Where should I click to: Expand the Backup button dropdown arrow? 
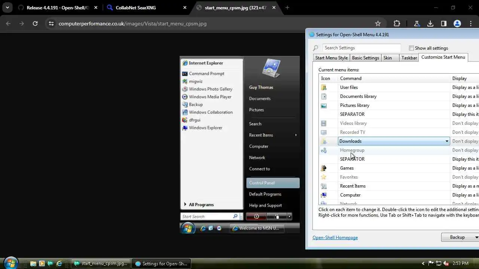pos(476,237)
